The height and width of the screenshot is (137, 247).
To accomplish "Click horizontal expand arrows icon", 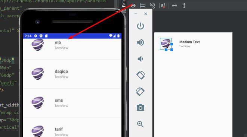I will coord(175,6).
